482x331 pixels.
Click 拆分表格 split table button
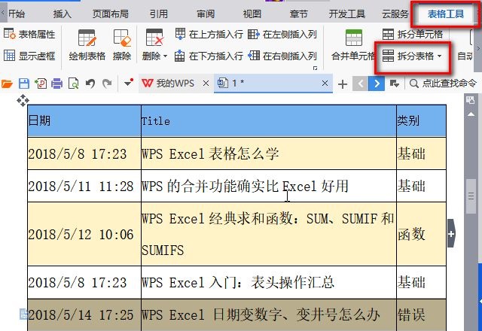coord(407,56)
